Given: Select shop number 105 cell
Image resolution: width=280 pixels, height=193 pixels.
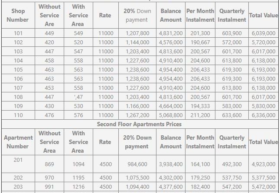Looking at the screenshot, I should click(18, 70).
